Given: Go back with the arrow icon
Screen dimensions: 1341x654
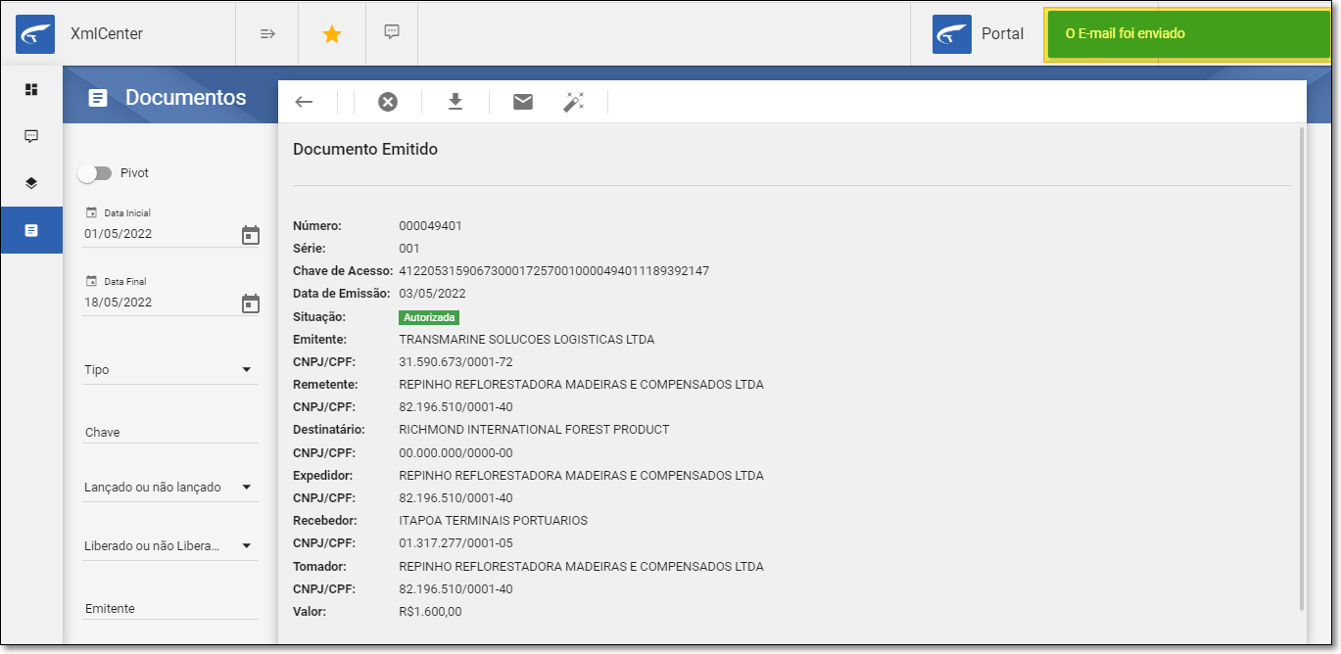Looking at the screenshot, I should coord(304,102).
